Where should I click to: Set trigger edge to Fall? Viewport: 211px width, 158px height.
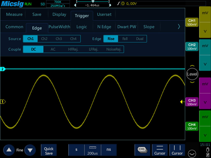(125, 39)
